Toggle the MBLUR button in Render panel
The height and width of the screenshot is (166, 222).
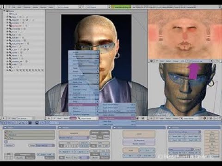pos(84,142)
